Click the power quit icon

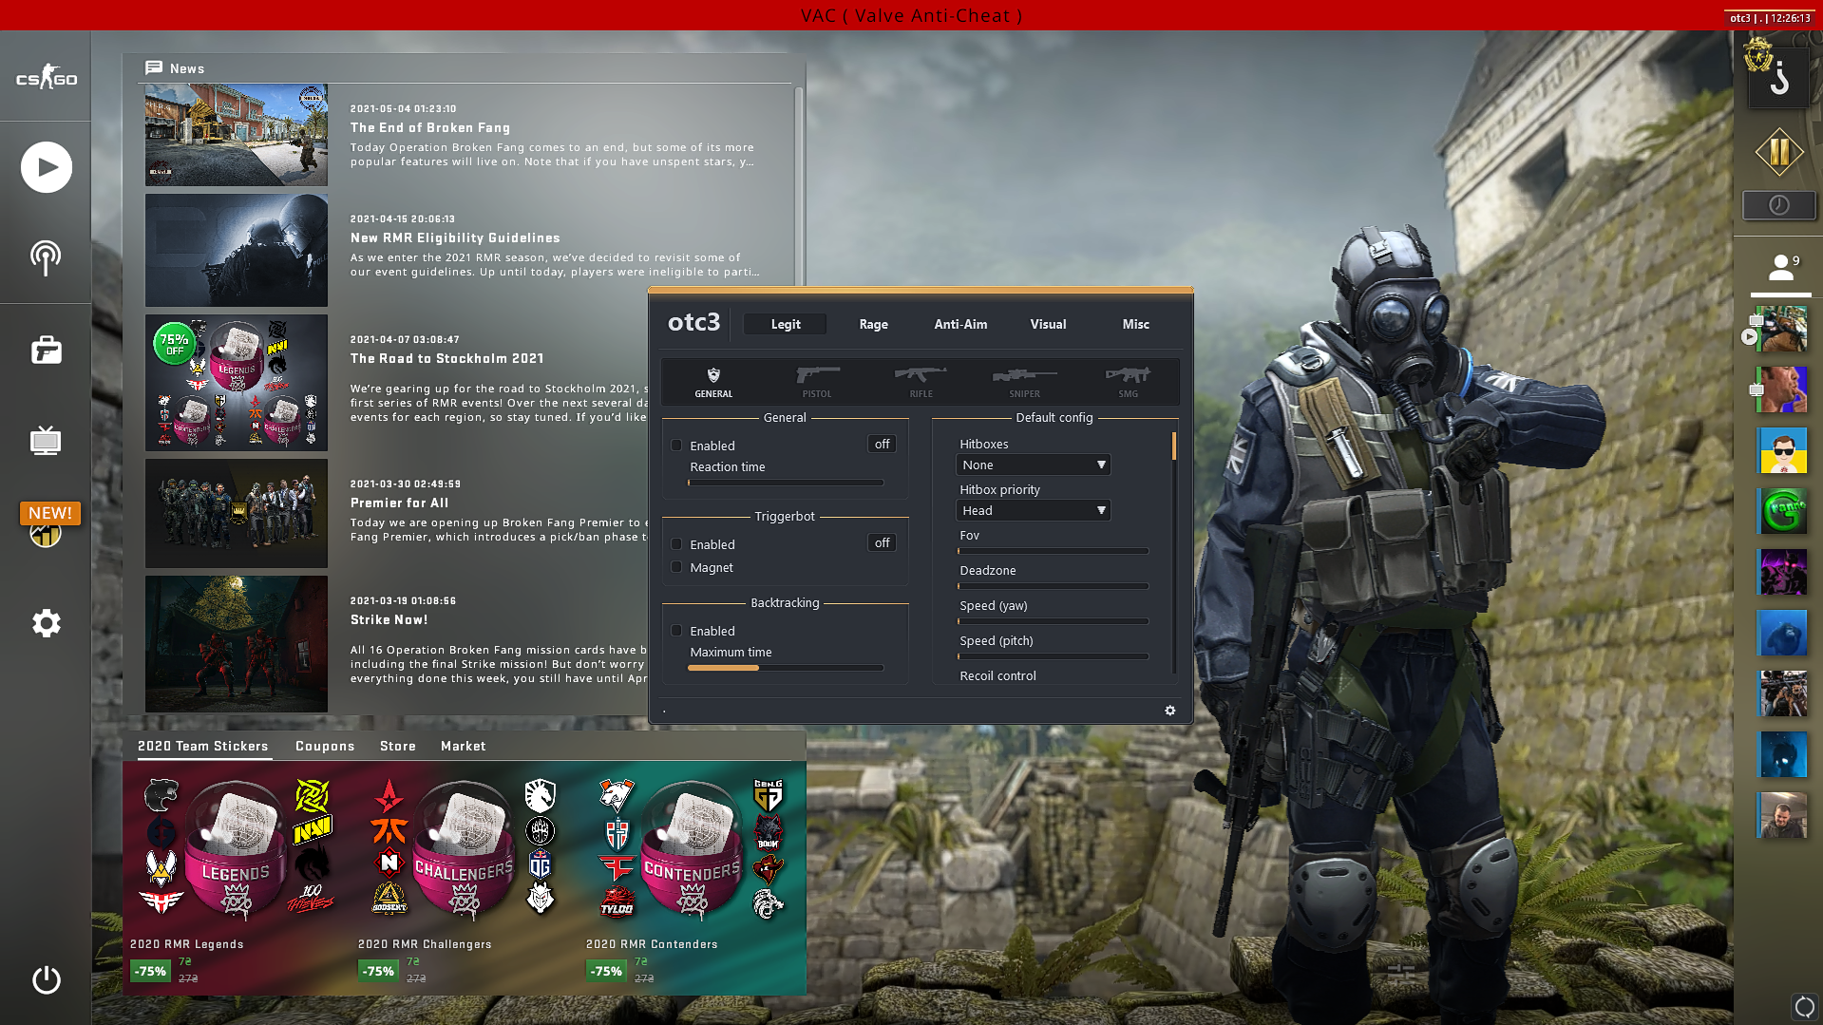(x=46, y=979)
